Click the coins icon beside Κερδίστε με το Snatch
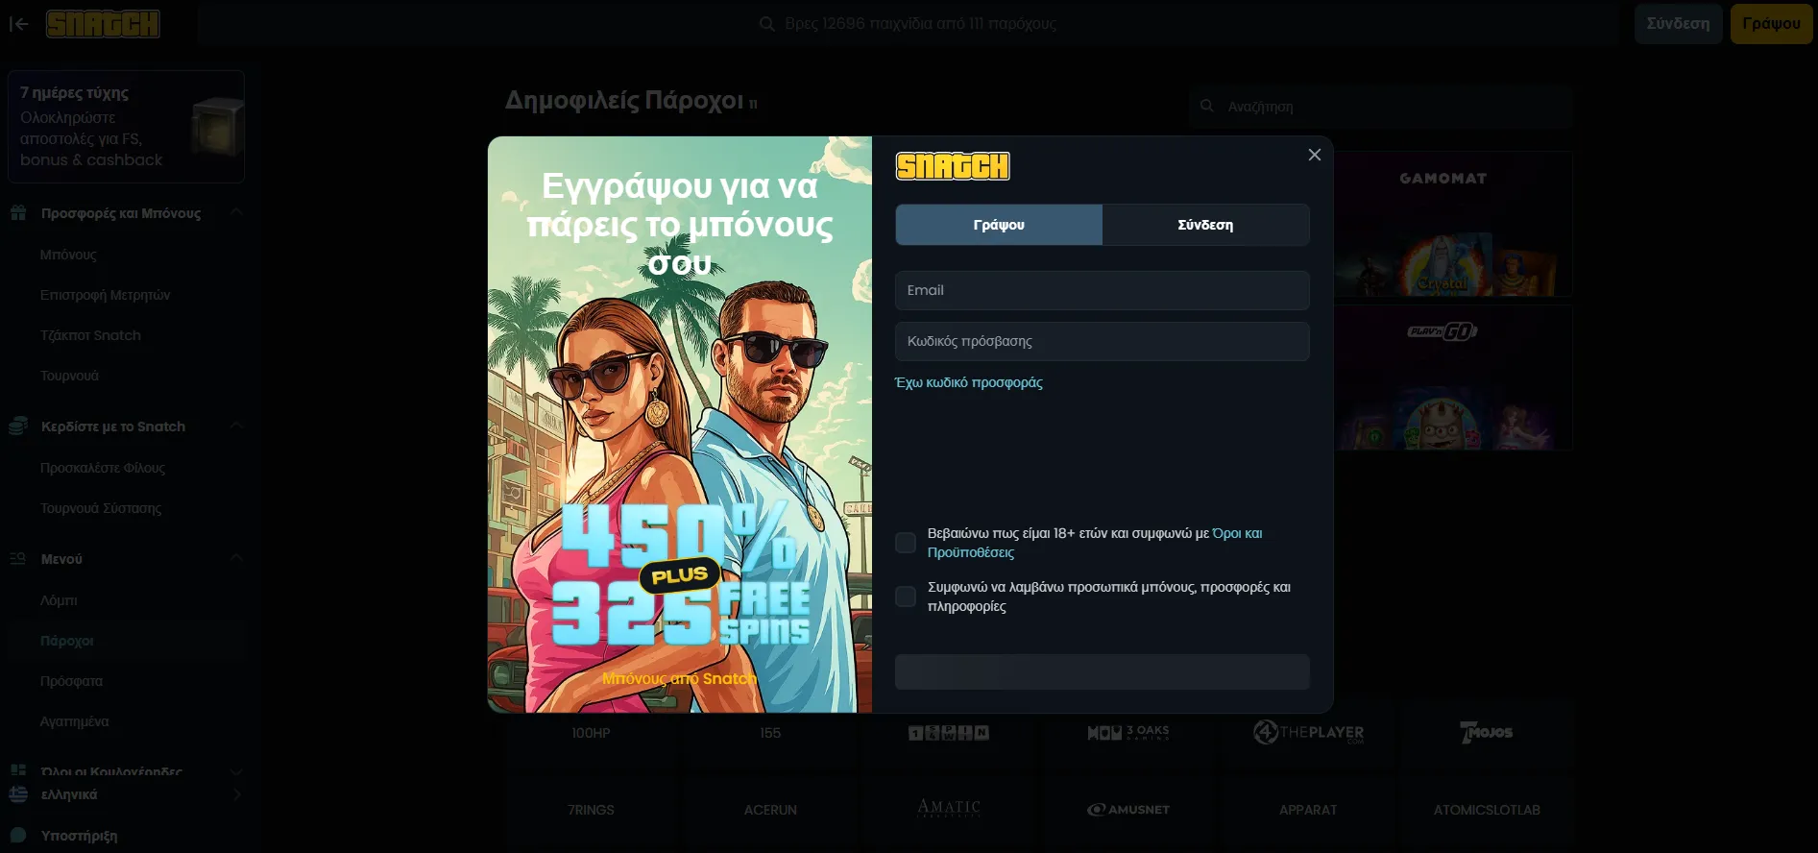This screenshot has height=853, width=1818. [x=18, y=426]
